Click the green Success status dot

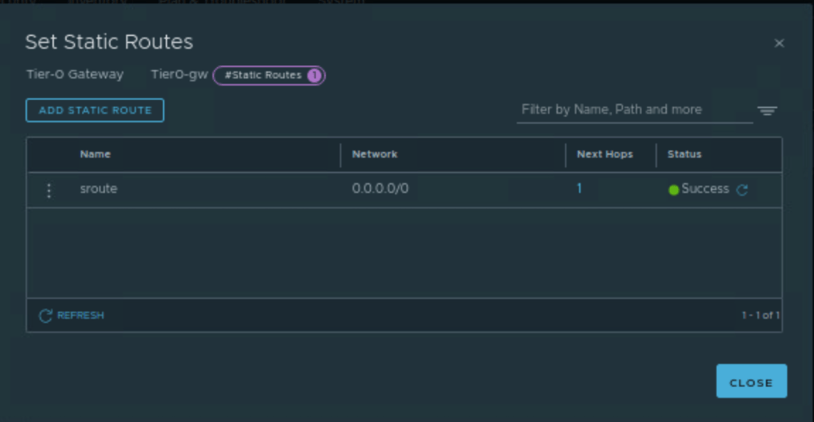[674, 190]
